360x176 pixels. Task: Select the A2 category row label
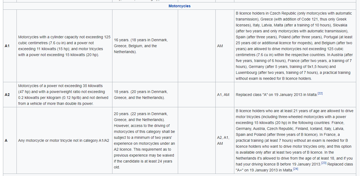[x=7, y=95]
